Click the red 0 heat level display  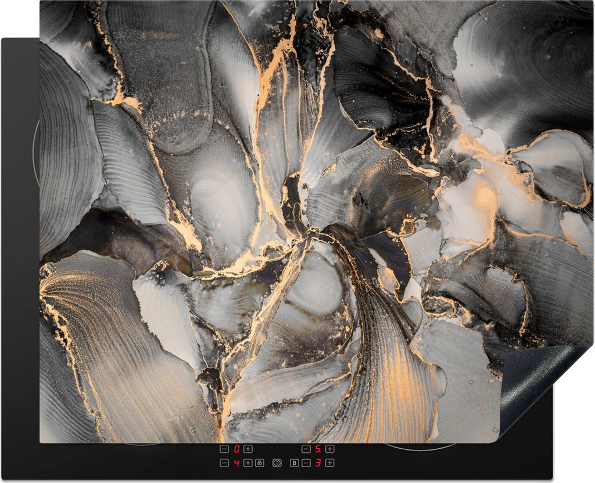point(236,449)
